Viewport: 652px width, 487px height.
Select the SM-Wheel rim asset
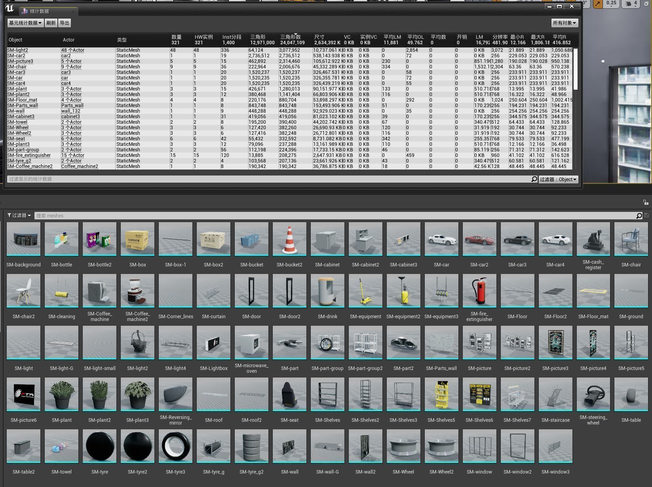pos(403,446)
